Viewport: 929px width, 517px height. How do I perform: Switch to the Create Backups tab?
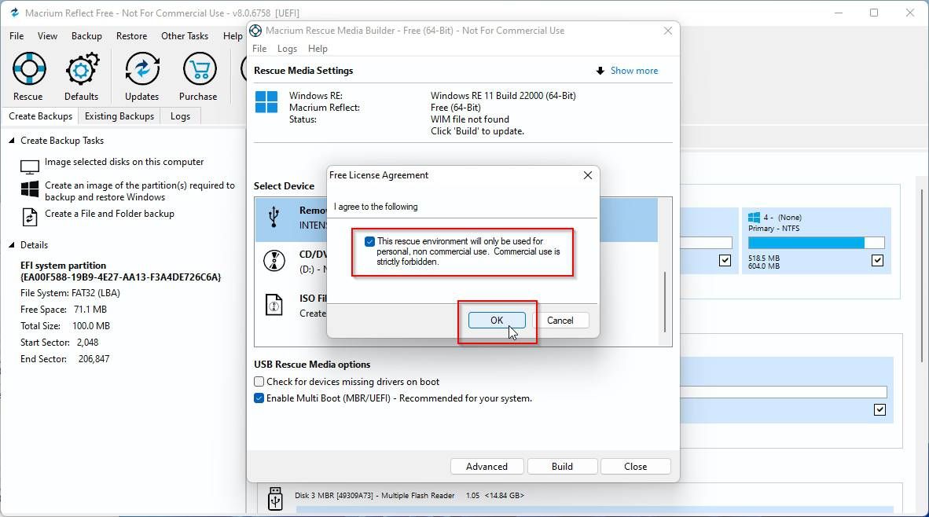tap(40, 116)
